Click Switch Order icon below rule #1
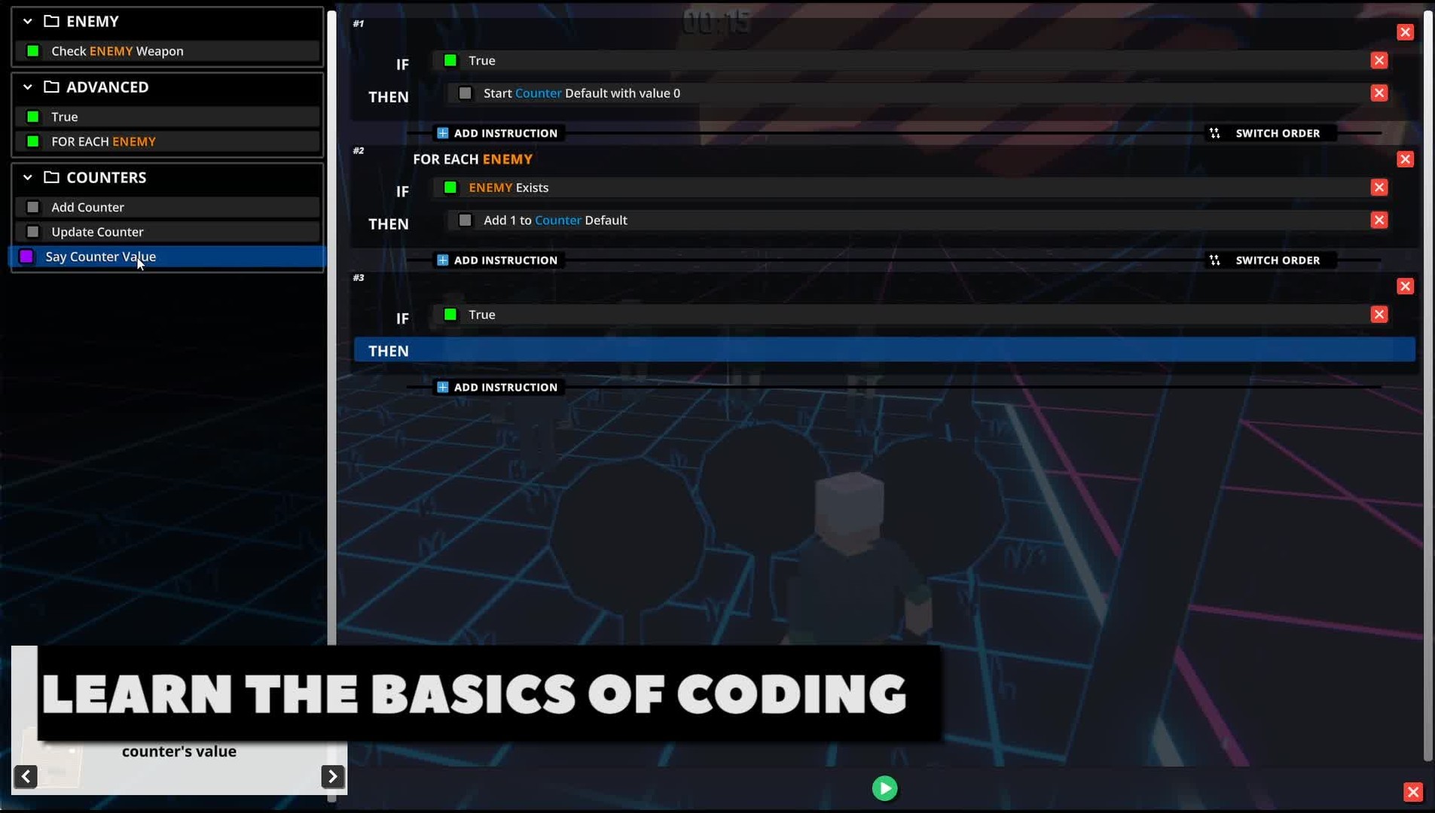1435x813 pixels. point(1214,133)
